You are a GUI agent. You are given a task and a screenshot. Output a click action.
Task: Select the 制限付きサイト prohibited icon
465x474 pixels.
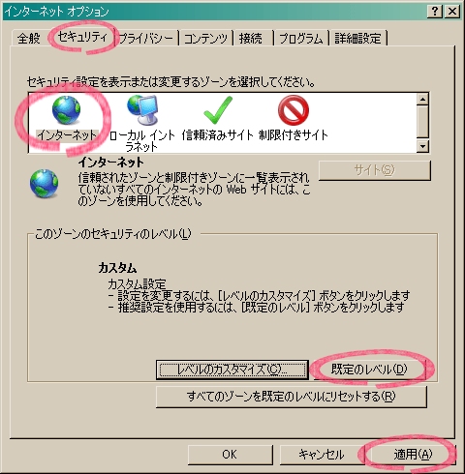[294, 110]
